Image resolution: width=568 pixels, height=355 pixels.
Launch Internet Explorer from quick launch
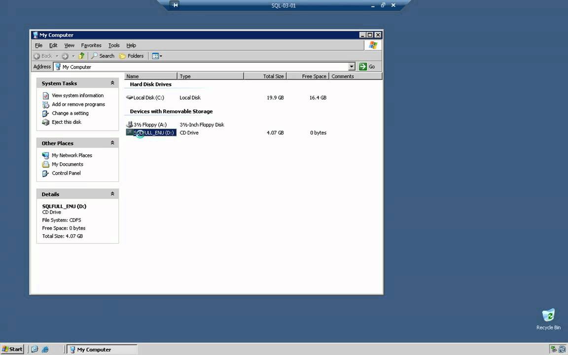(x=45, y=349)
